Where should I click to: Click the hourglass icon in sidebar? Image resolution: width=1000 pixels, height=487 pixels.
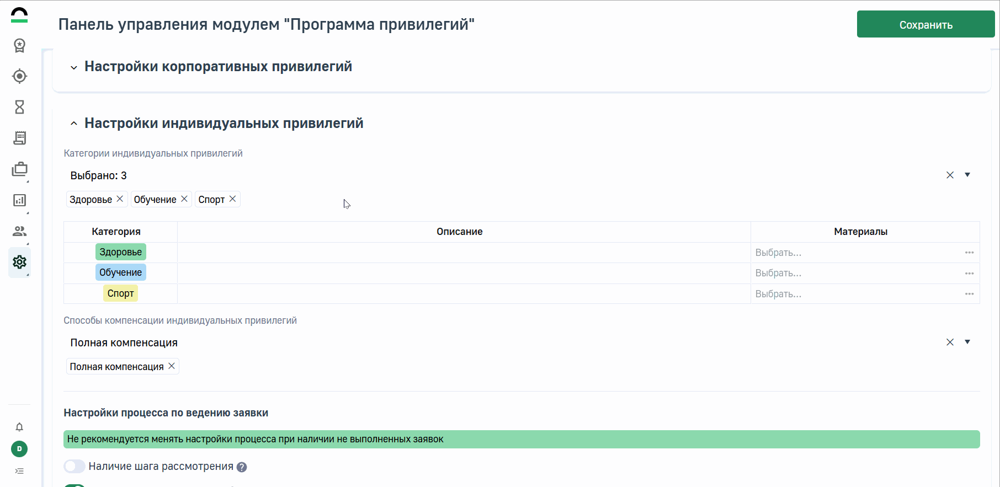point(19,107)
